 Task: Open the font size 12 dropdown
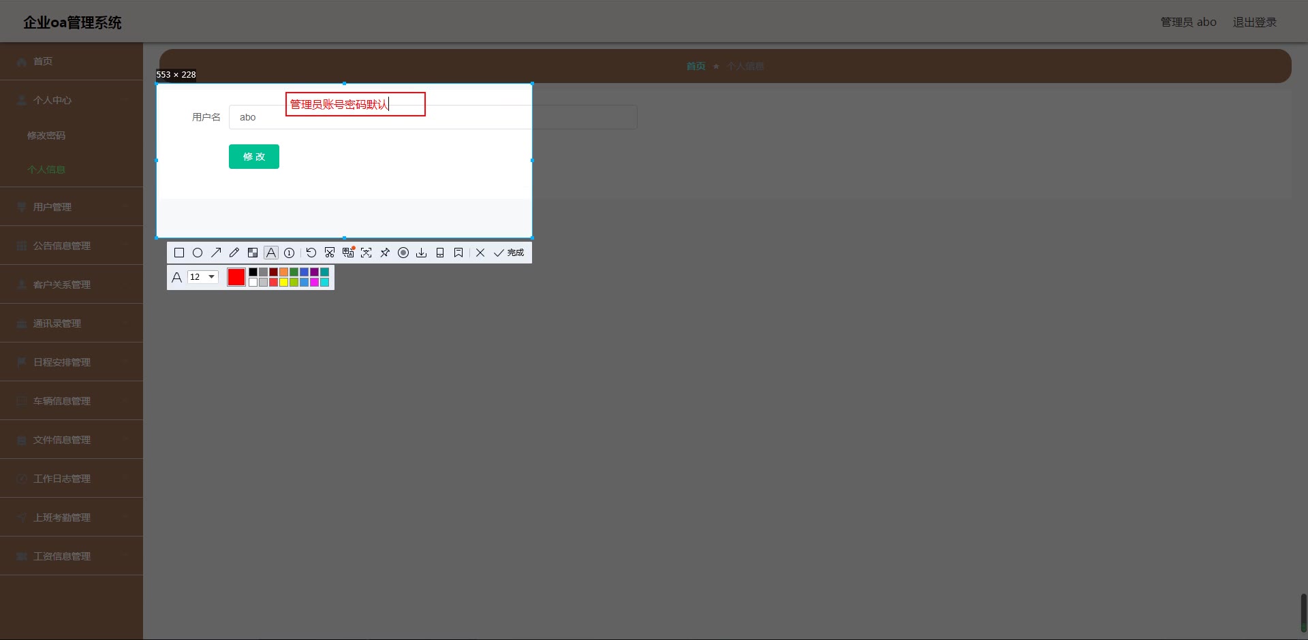click(203, 277)
